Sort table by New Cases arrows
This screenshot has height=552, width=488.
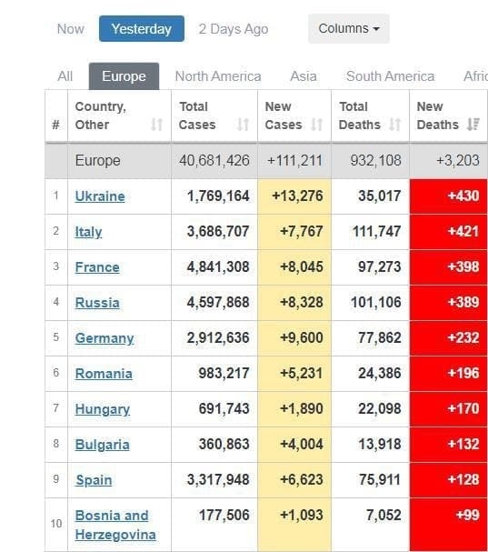click(317, 125)
